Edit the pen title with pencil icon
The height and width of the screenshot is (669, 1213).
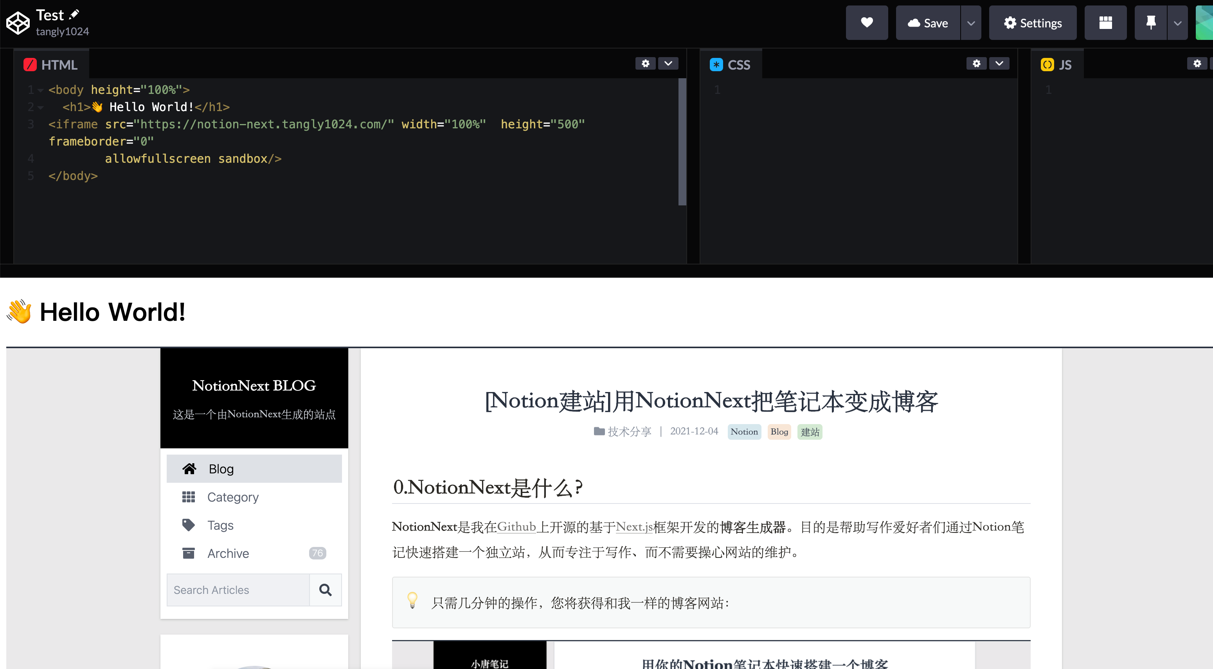tap(74, 14)
